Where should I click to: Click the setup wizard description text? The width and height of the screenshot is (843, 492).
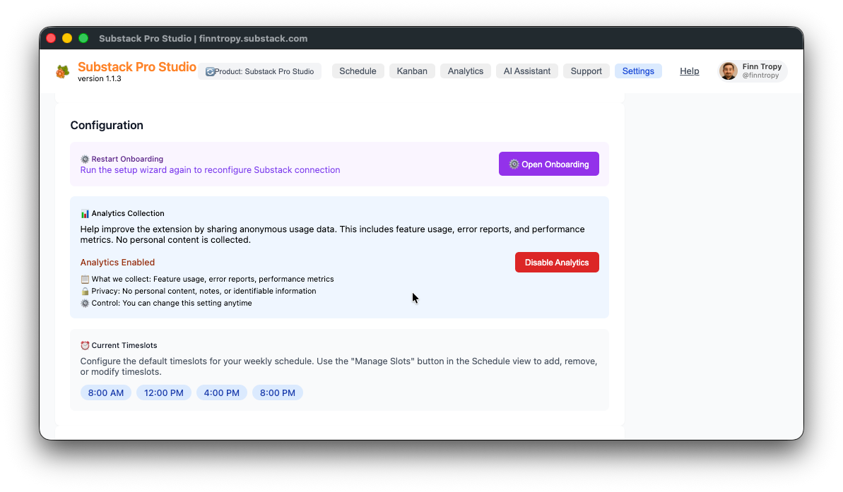[x=210, y=169]
